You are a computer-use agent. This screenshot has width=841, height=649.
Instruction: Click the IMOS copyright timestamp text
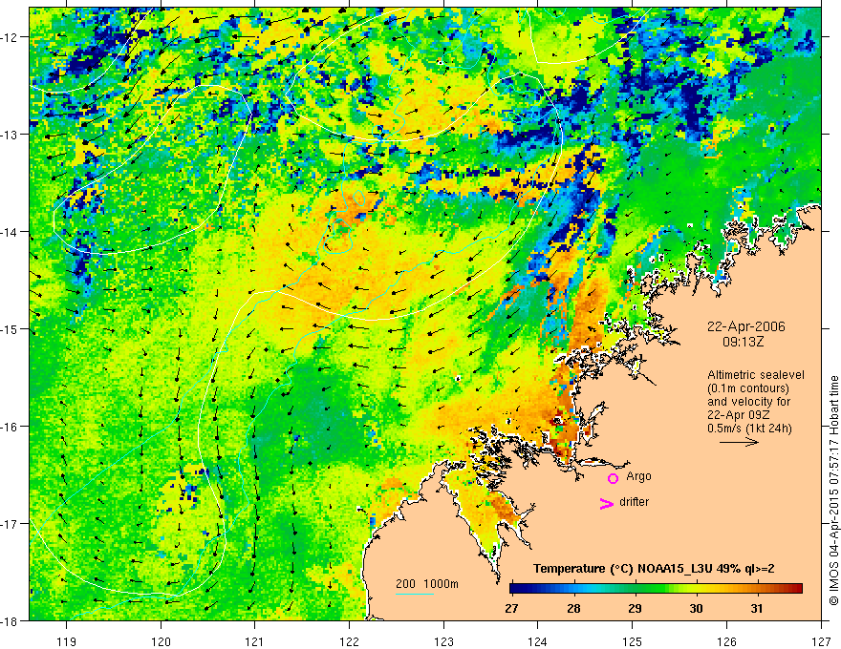pyautogui.click(x=834, y=491)
